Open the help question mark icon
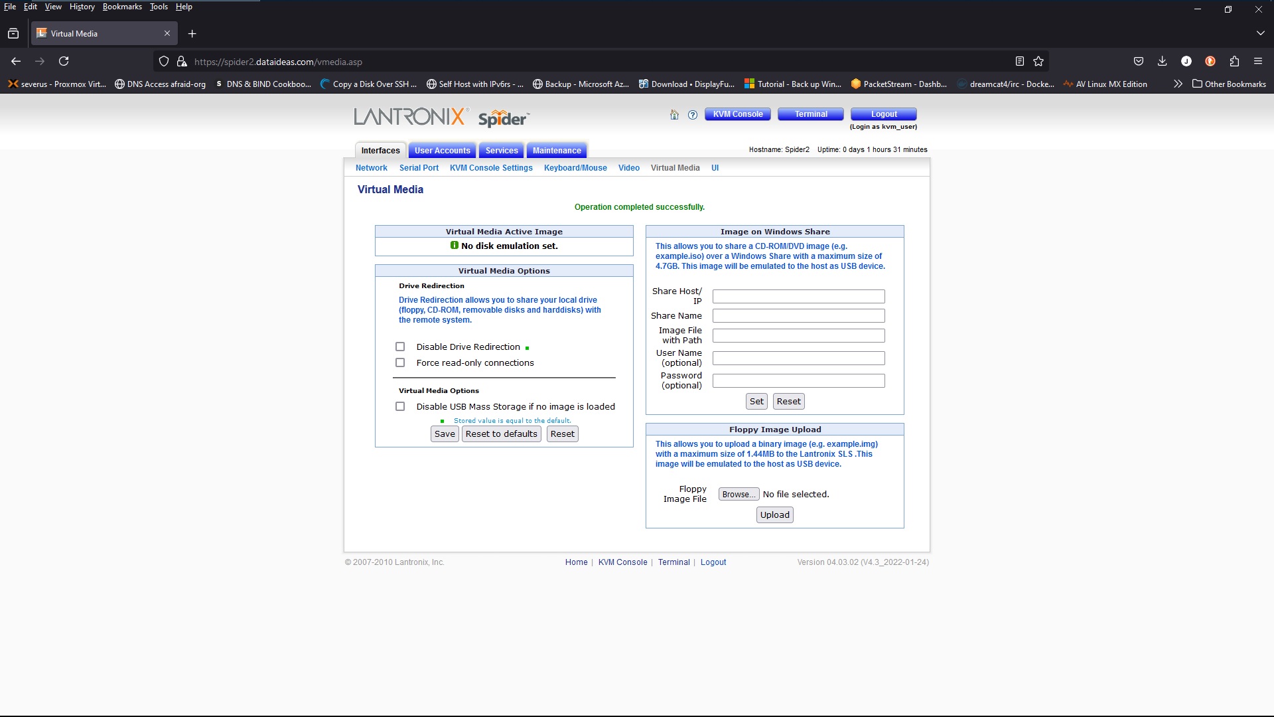This screenshot has width=1274, height=717. (693, 115)
